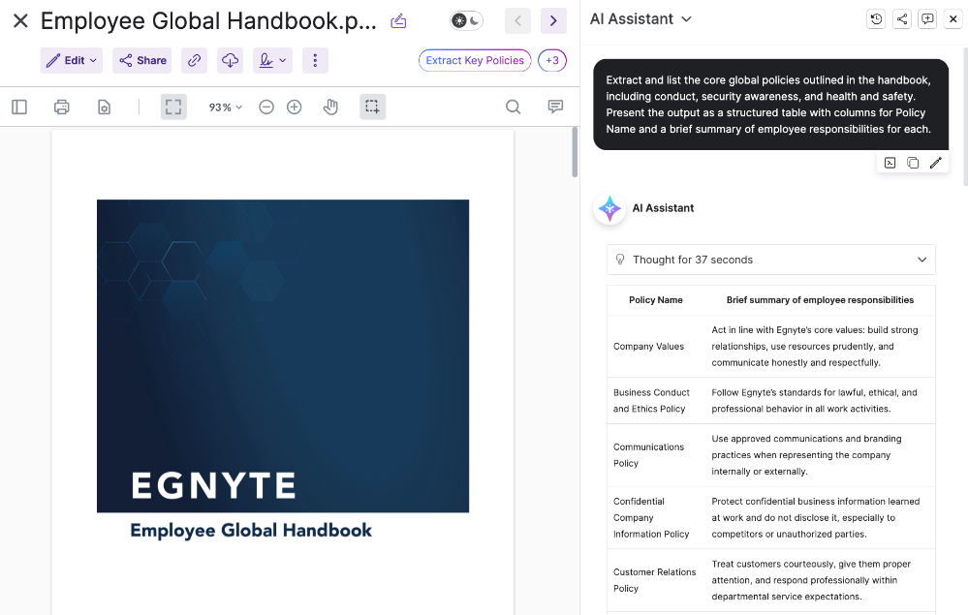Viewport: 968px width, 615px height.
Task: Click the Extract Key Policies chip
Action: 475,60
